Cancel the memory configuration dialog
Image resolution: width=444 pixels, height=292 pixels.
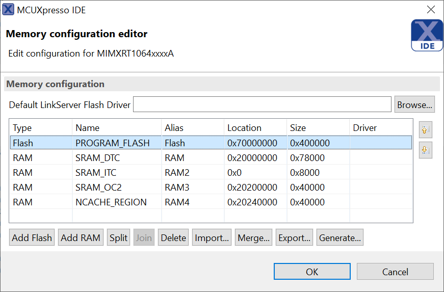point(395,272)
